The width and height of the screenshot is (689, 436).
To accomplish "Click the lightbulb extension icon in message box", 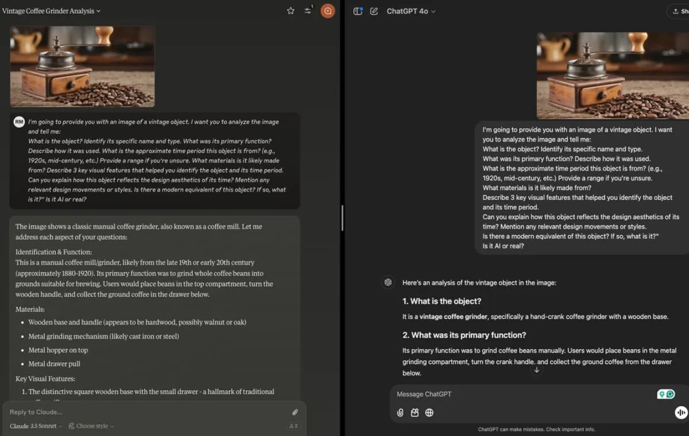I will tap(661, 394).
